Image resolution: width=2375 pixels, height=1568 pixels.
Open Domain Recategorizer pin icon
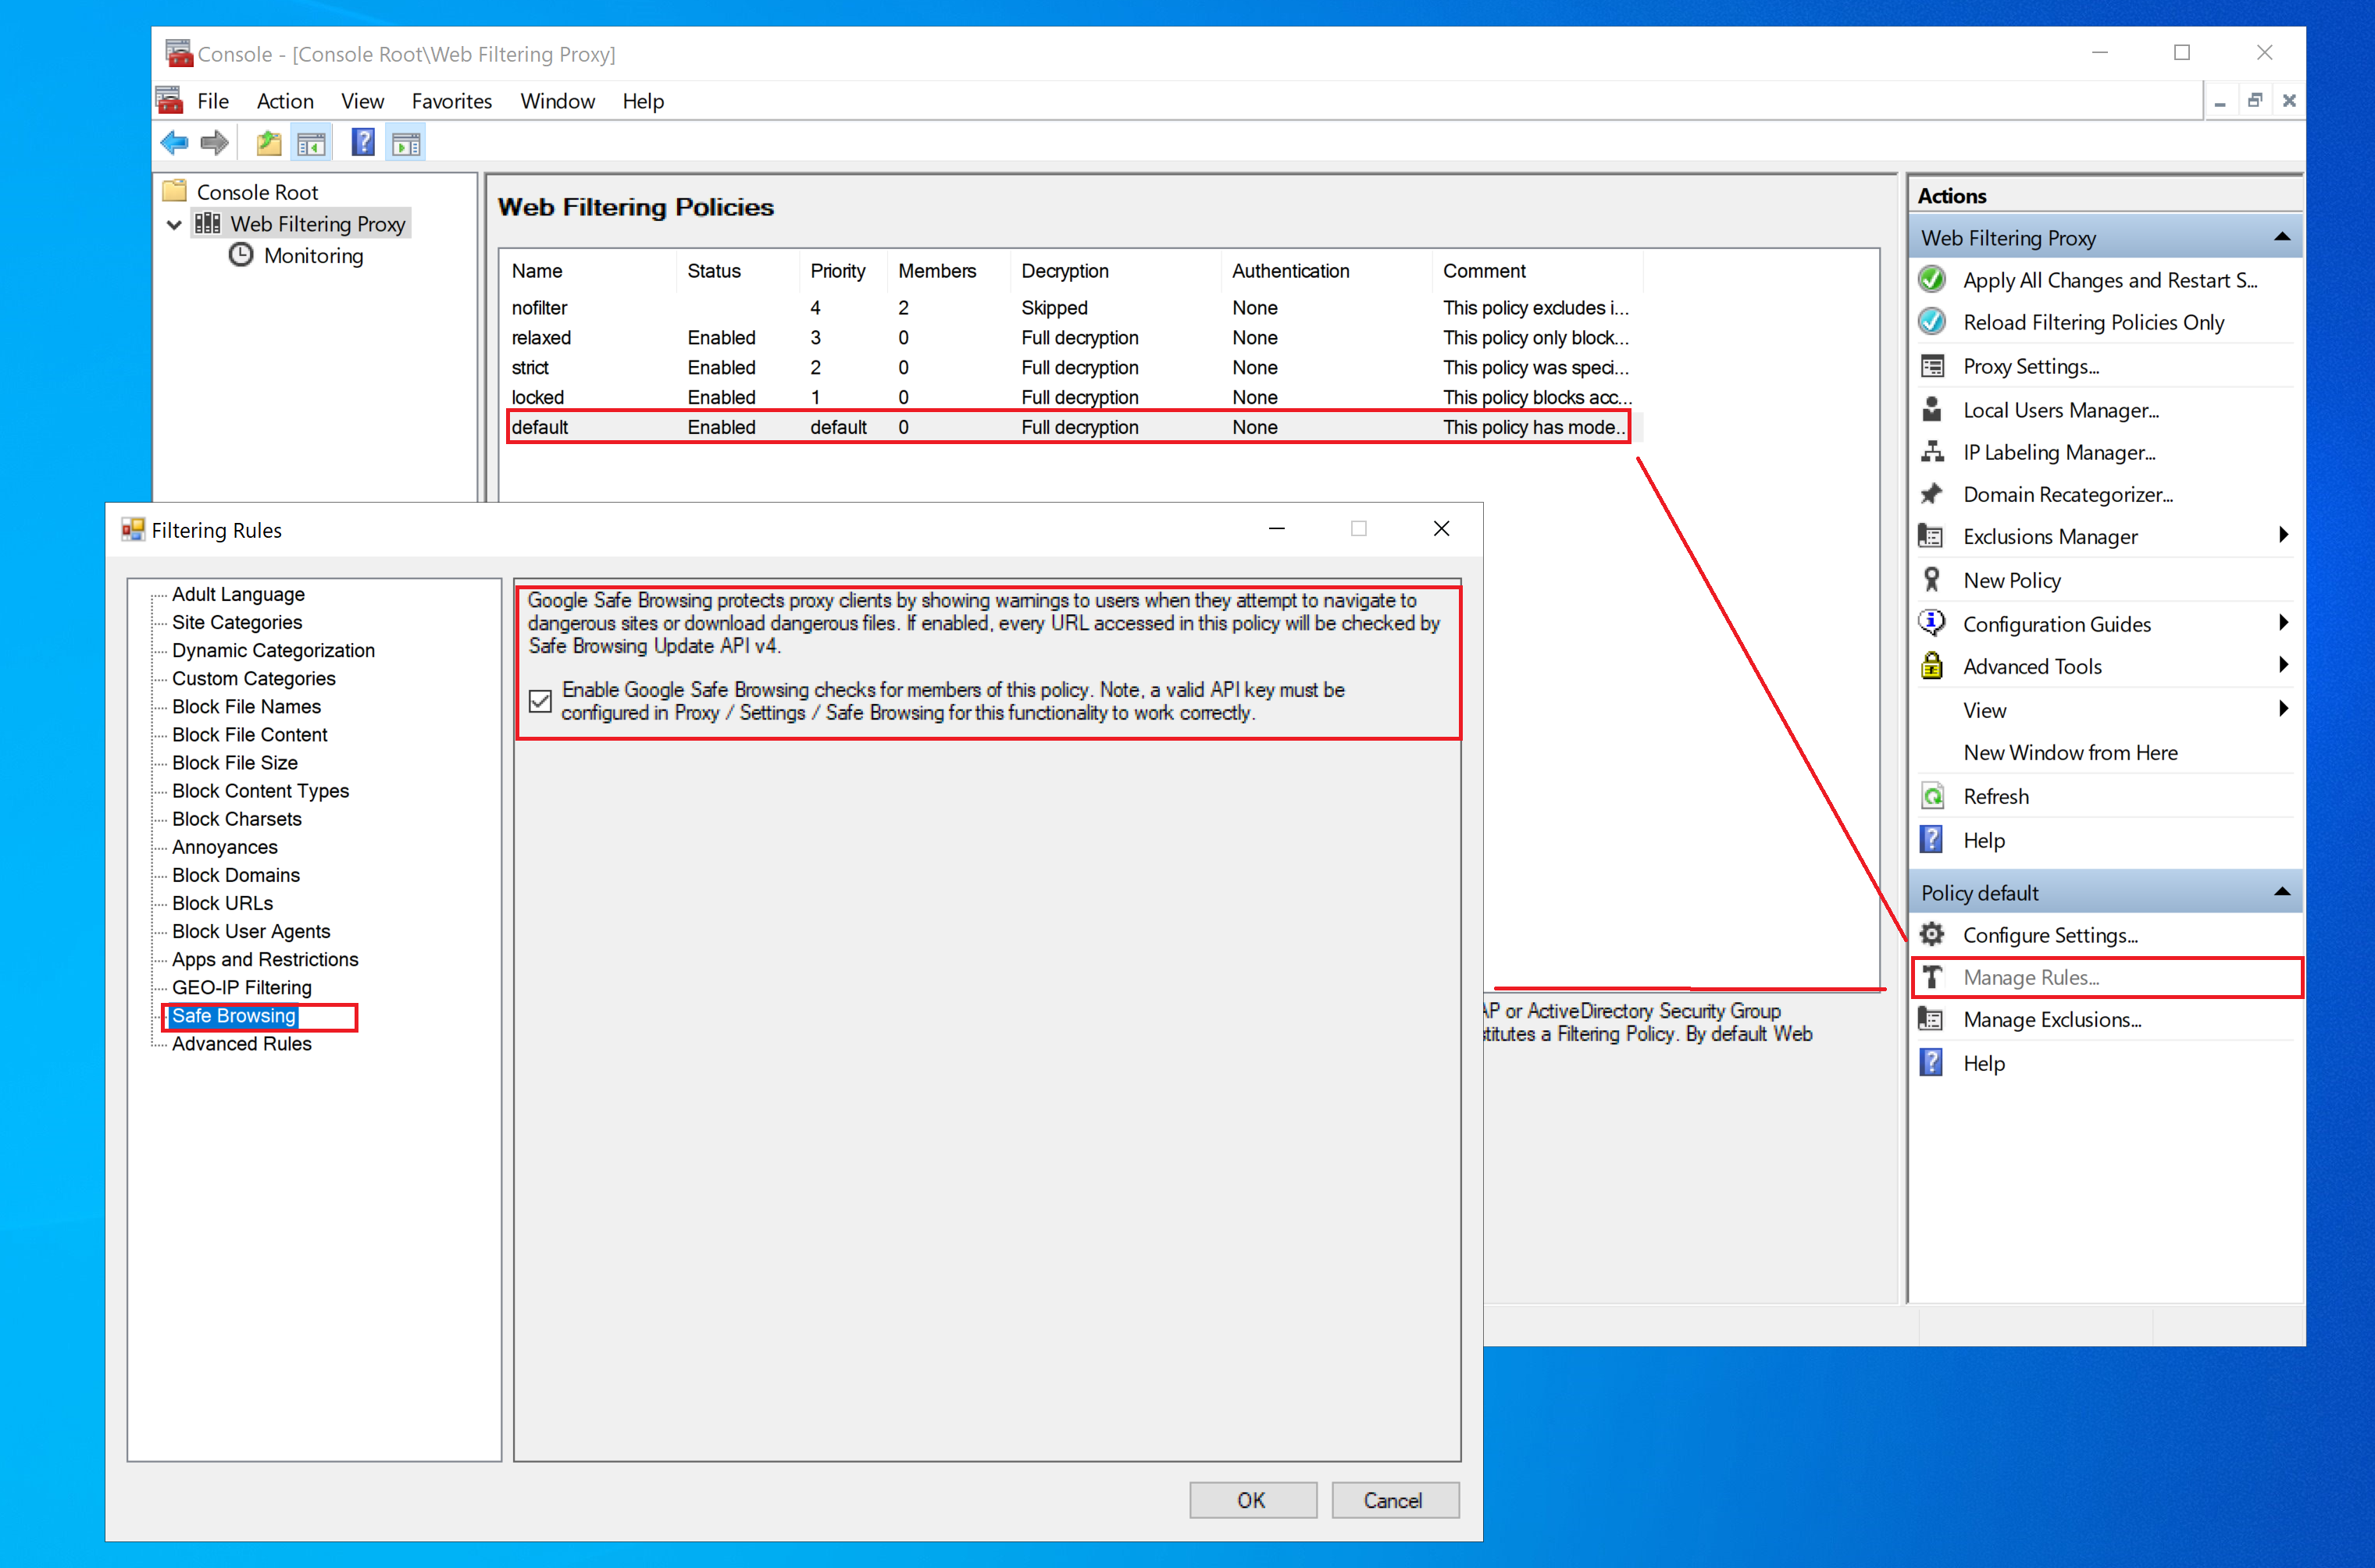click(1932, 494)
